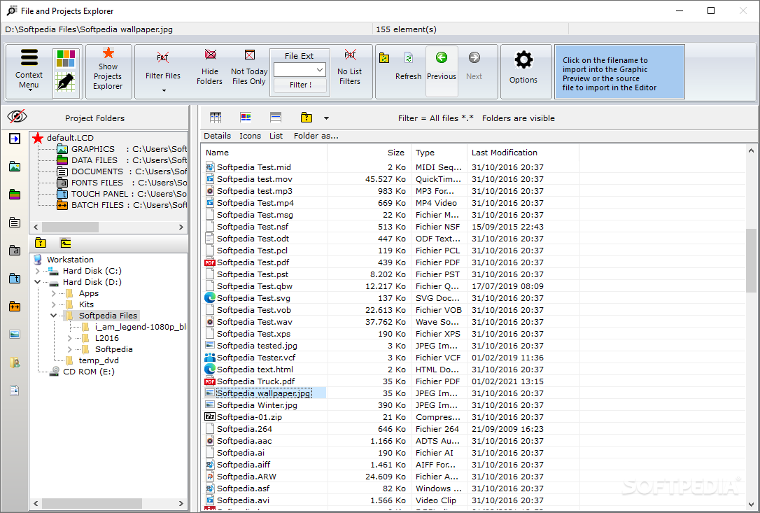Select the data files sidebar icon
760x513 pixels.
tap(15, 195)
